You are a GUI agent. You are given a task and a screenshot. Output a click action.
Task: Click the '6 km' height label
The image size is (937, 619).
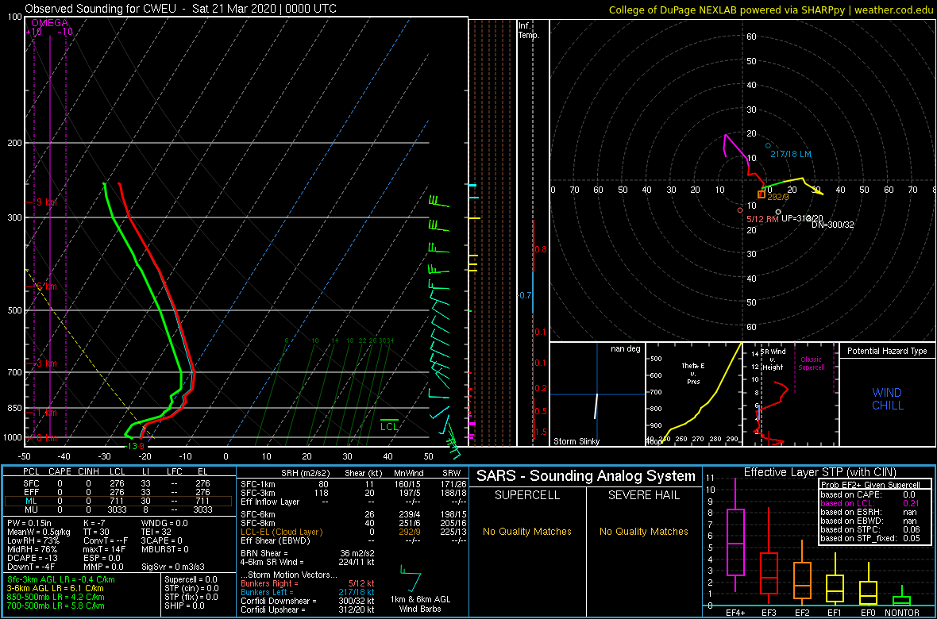coord(45,286)
